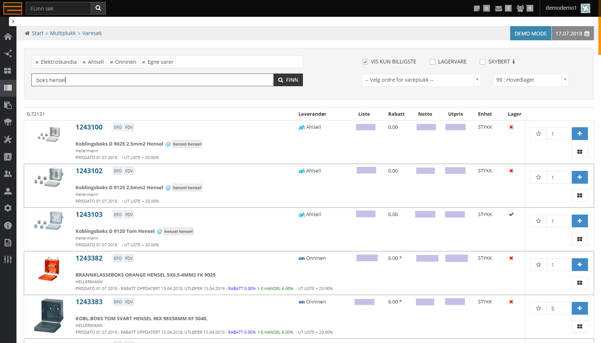Click the Leverandør column header

coord(312,114)
